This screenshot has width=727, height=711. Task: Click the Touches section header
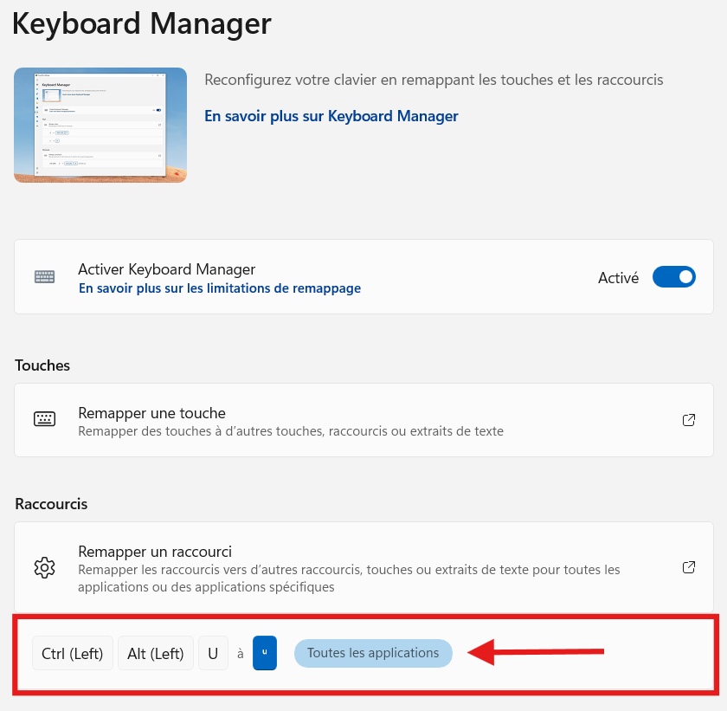tap(42, 365)
